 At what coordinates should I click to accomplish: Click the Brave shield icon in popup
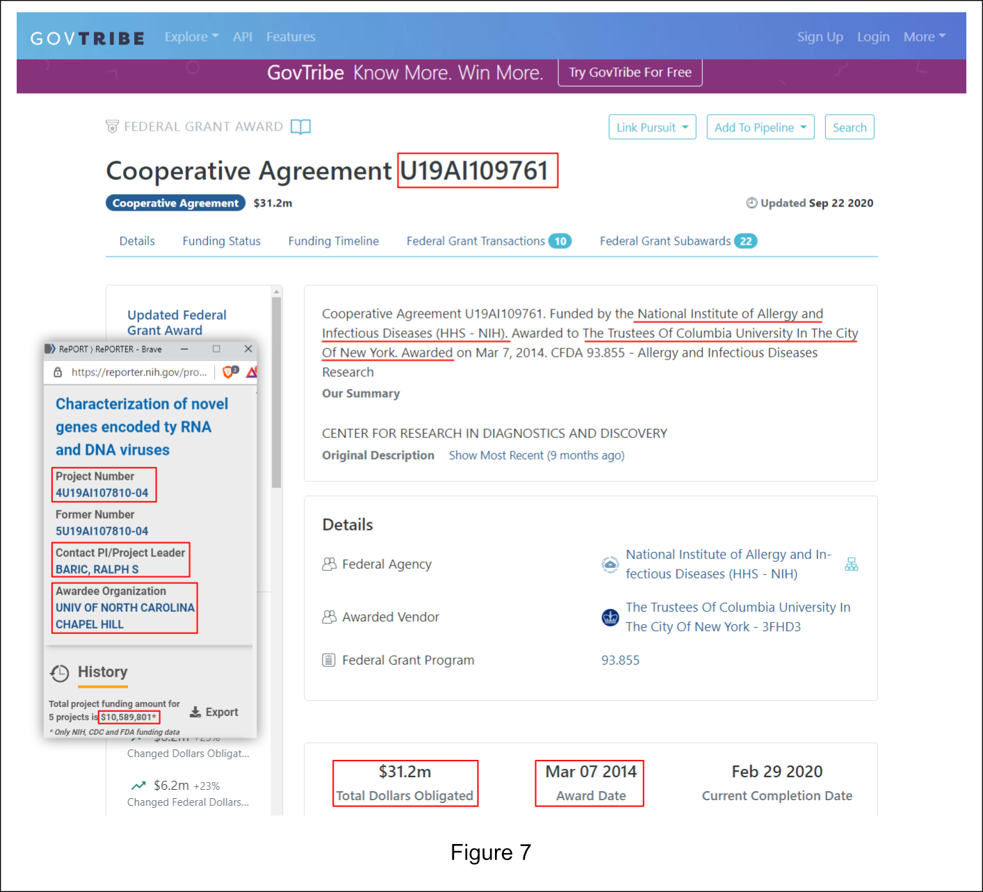pyautogui.click(x=229, y=372)
